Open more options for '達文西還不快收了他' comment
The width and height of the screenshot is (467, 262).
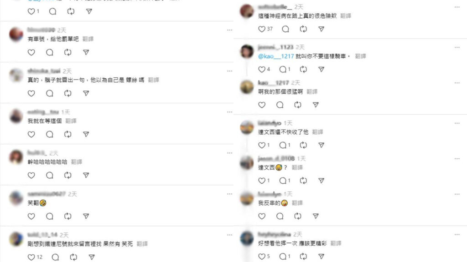coord(457,123)
